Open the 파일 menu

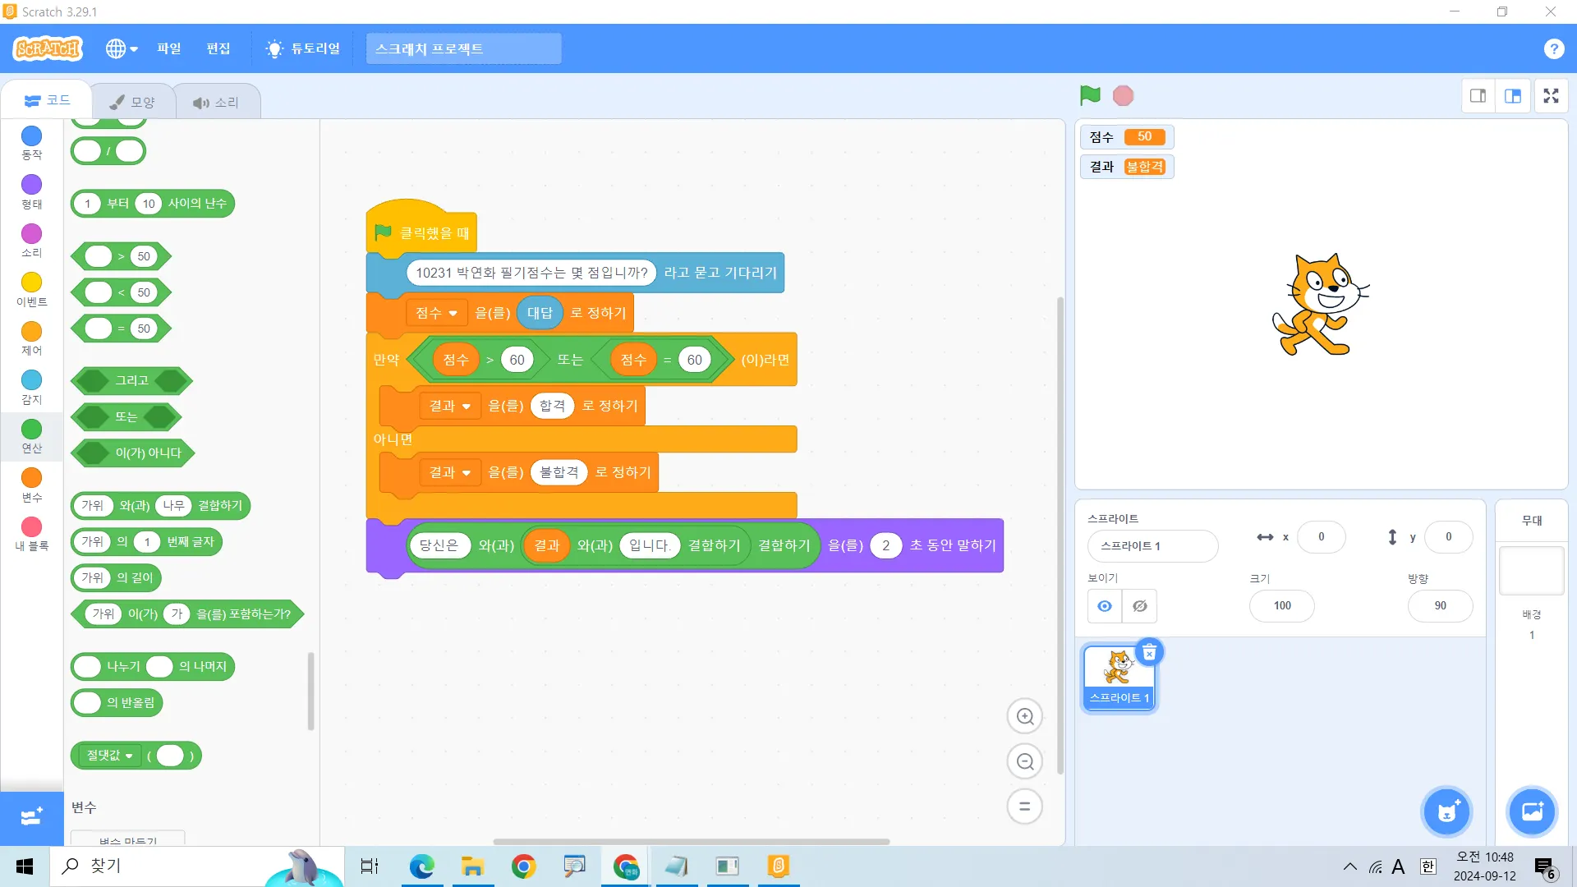(x=168, y=48)
